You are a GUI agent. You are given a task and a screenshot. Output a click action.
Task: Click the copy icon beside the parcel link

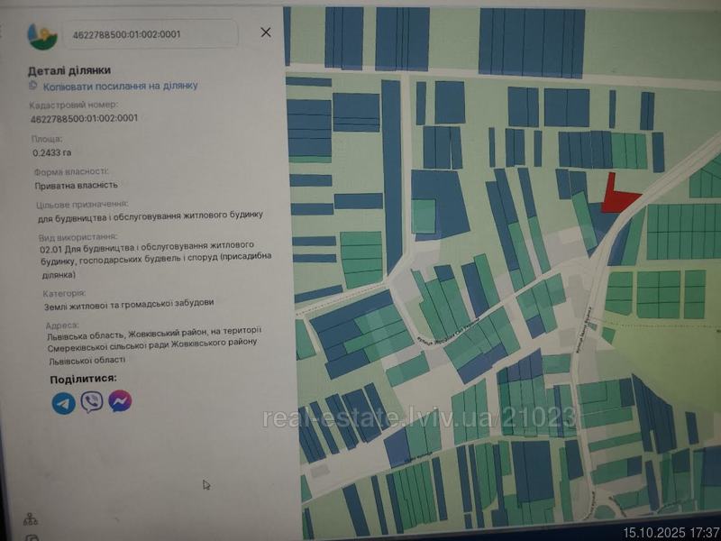(x=33, y=85)
